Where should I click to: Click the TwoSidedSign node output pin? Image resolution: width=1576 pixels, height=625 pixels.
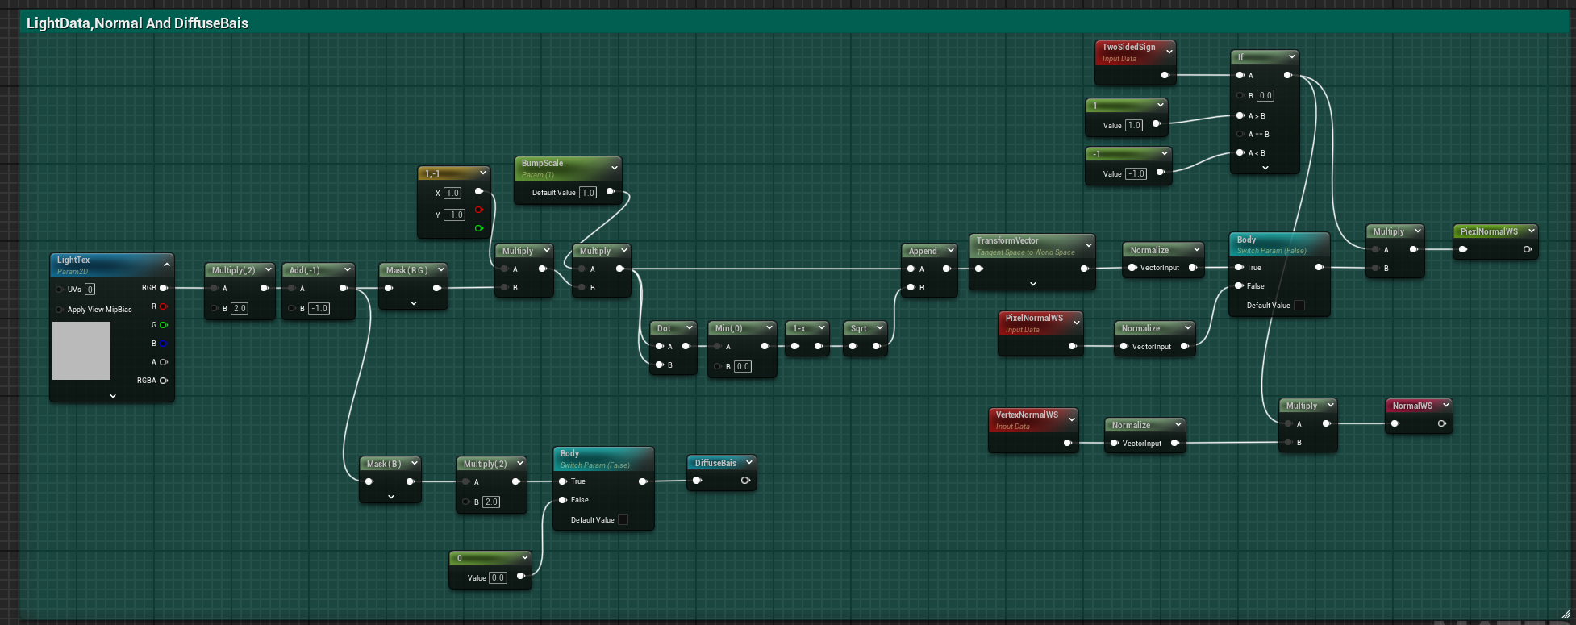point(1165,76)
